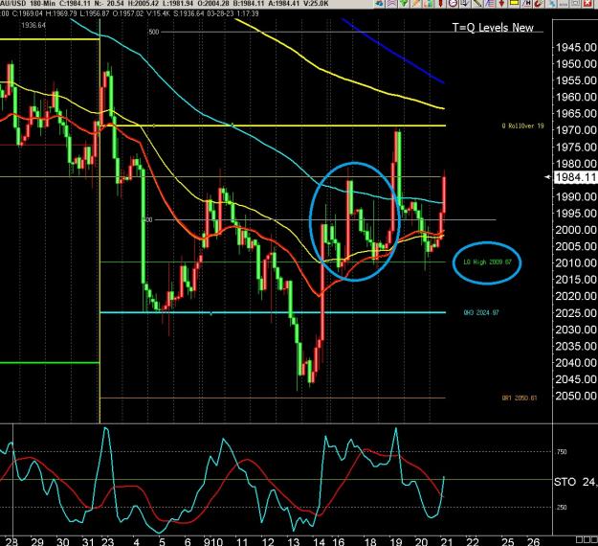
Task: Click the green down-arrow toolbar icon
Action: click(404, 4)
